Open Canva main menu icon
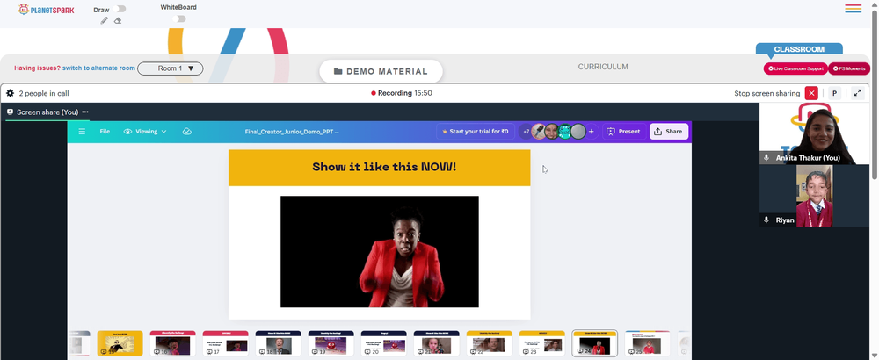The width and height of the screenshot is (879, 360). (x=82, y=132)
